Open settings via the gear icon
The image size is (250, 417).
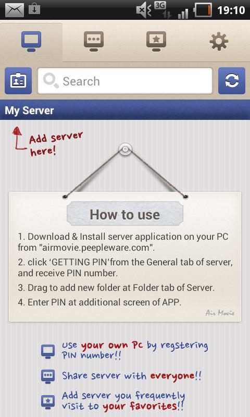pos(219,42)
